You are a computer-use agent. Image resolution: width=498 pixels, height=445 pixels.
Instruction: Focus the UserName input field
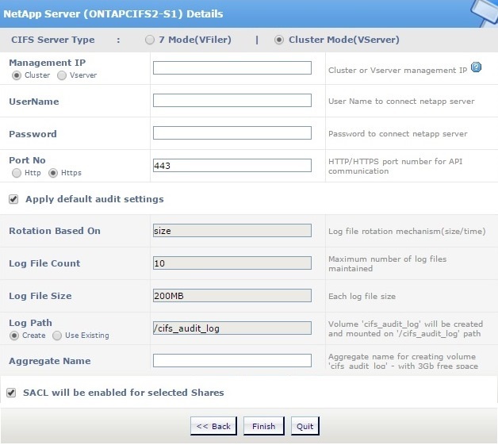(232, 101)
